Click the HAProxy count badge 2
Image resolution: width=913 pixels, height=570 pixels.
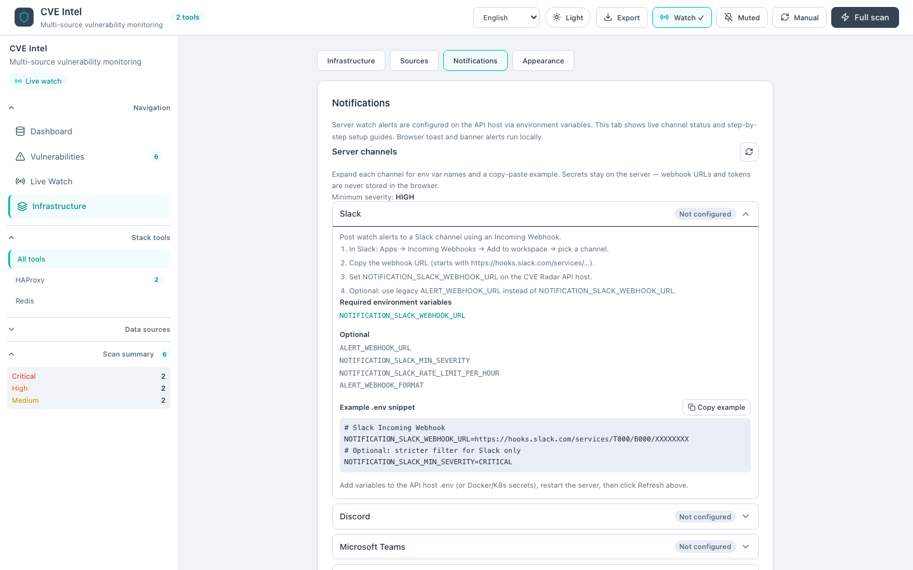coord(157,280)
